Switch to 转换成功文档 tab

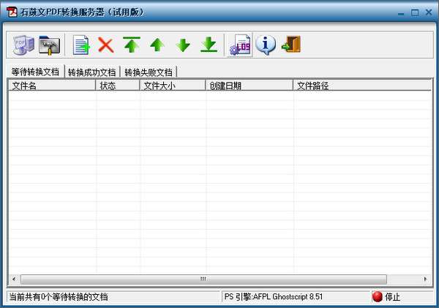(x=92, y=72)
